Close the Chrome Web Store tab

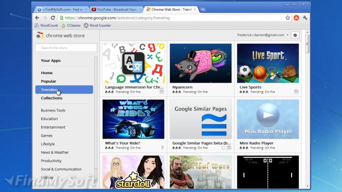pyautogui.click(x=195, y=10)
